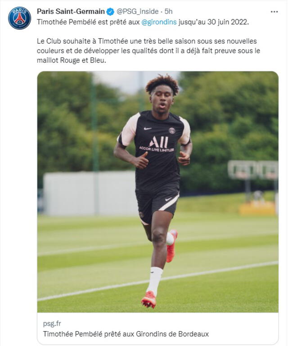Click the psg.fr domain label
Image resolution: width=288 pixels, height=346 pixels.
52,324
